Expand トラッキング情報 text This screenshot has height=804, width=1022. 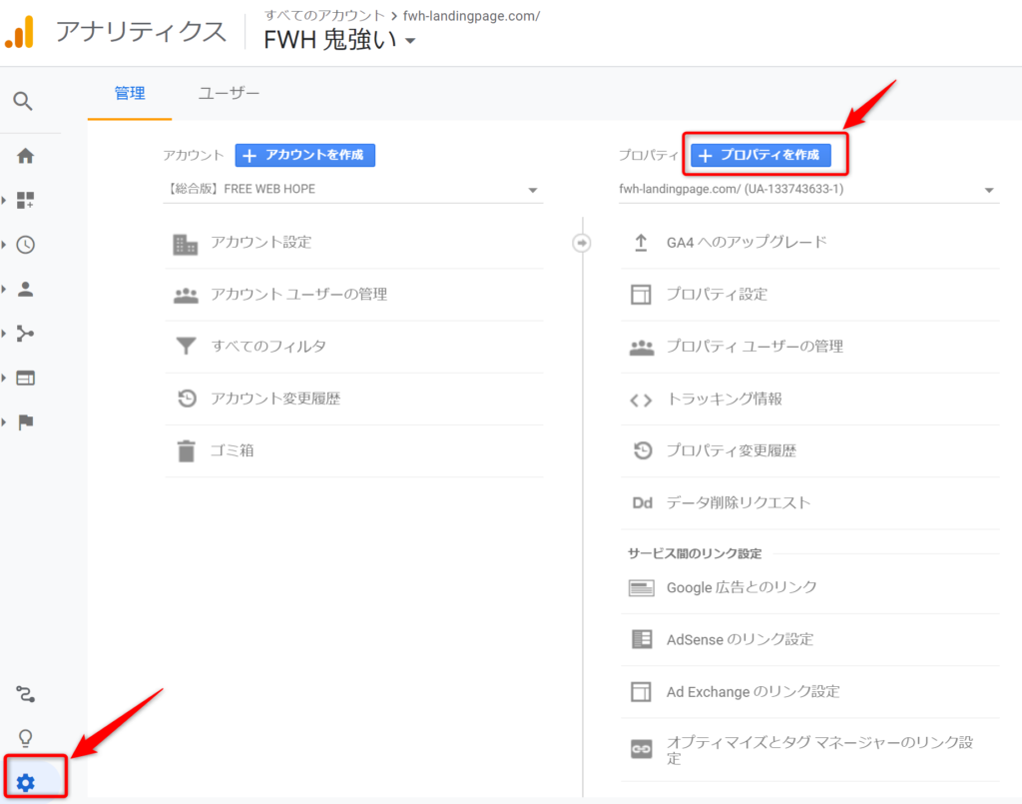click(x=725, y=400)
